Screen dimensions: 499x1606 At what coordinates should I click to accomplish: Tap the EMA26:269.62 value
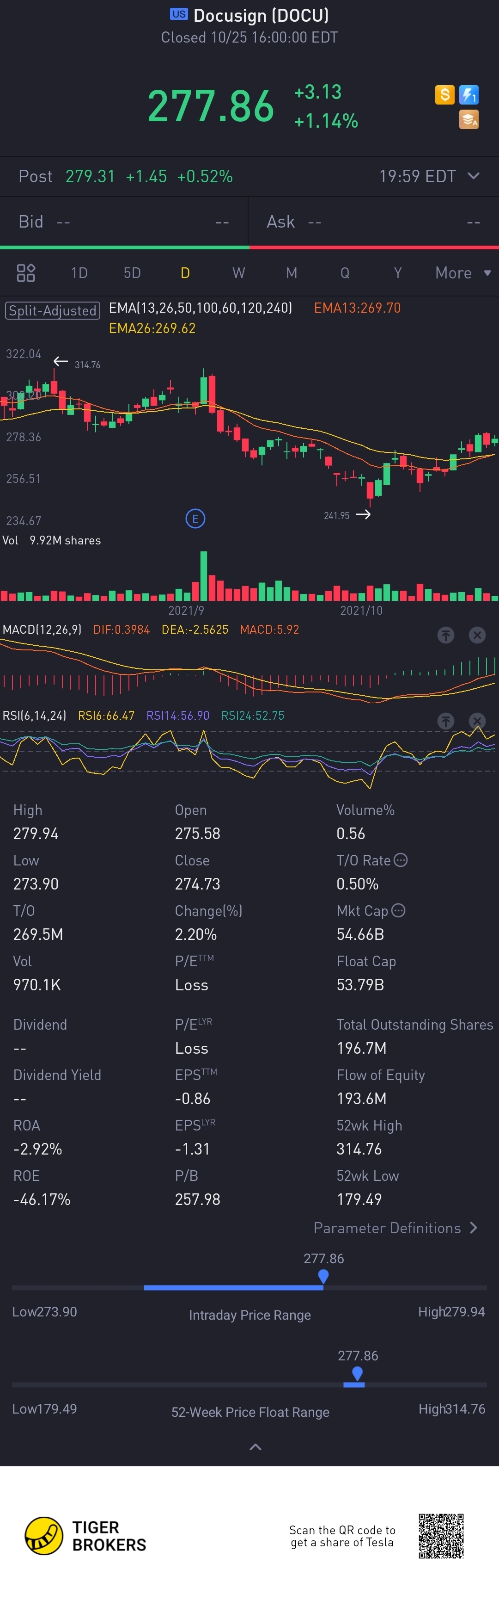(152, 328)
